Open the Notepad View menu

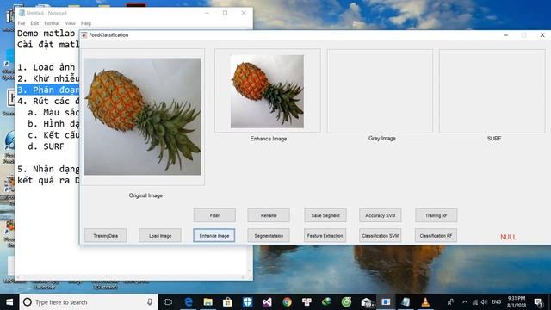[71, 23]
